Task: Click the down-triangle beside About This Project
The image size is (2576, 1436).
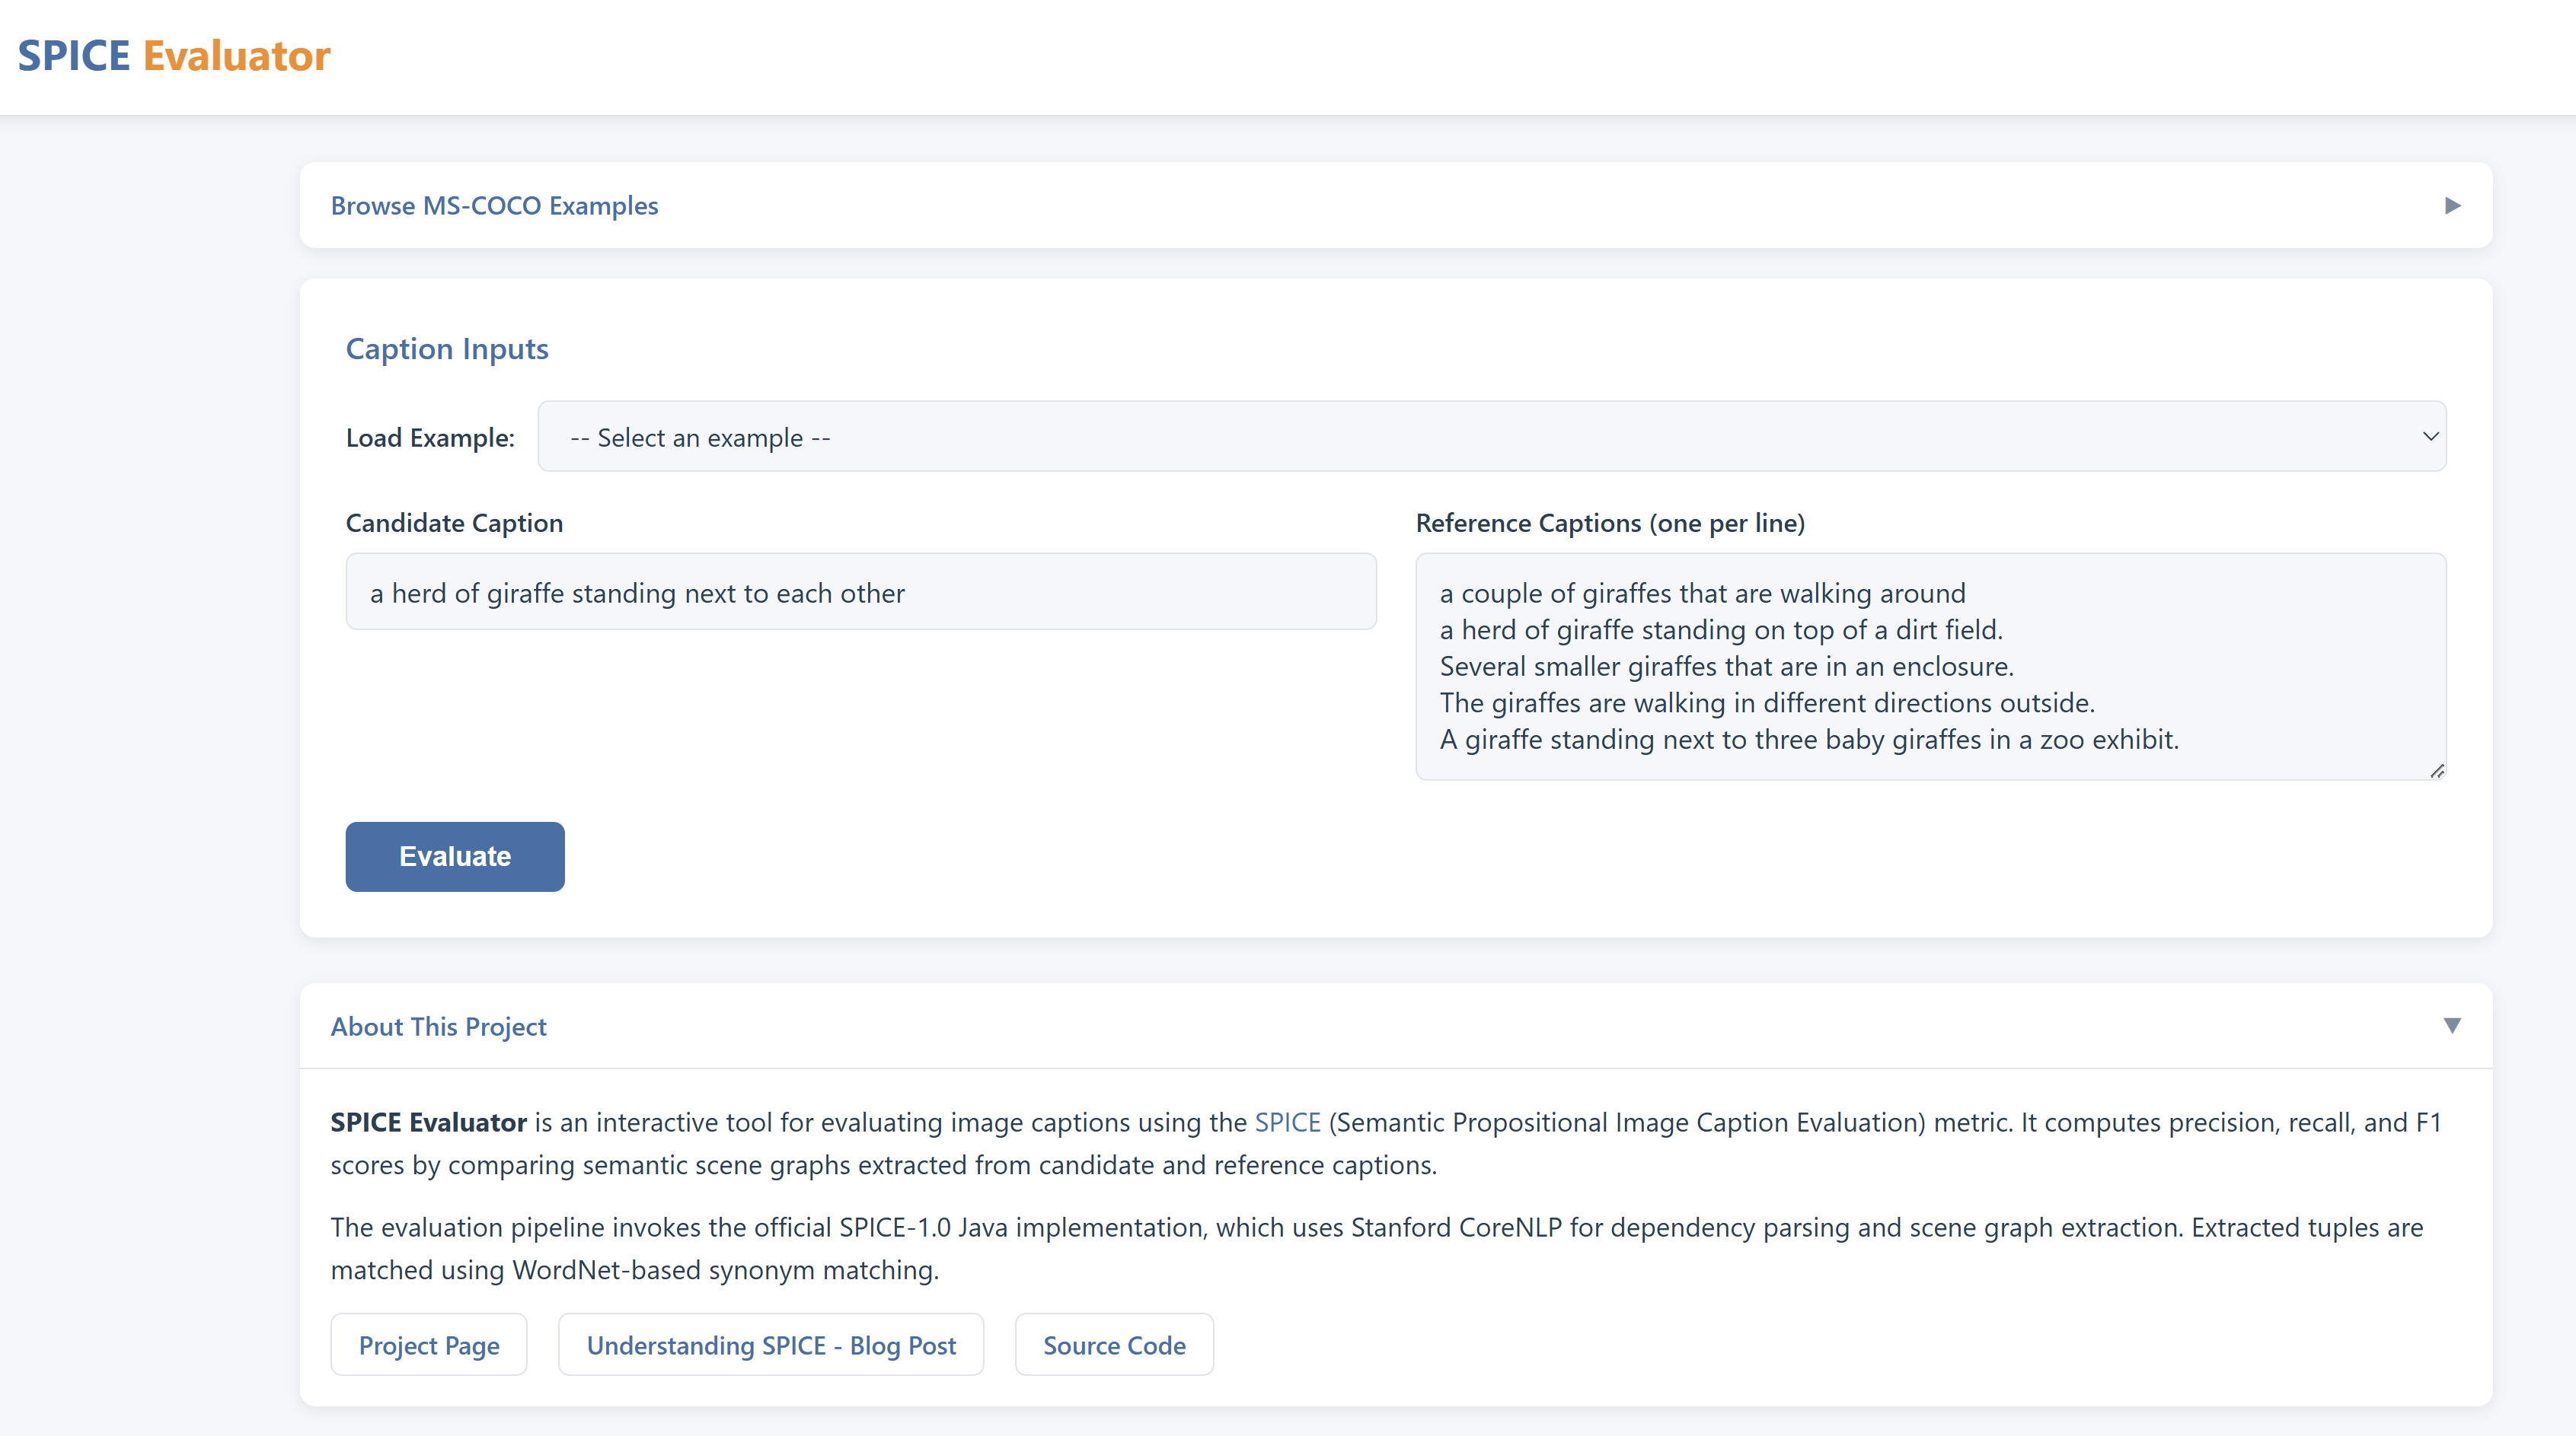Action: click(2452, 1025)
